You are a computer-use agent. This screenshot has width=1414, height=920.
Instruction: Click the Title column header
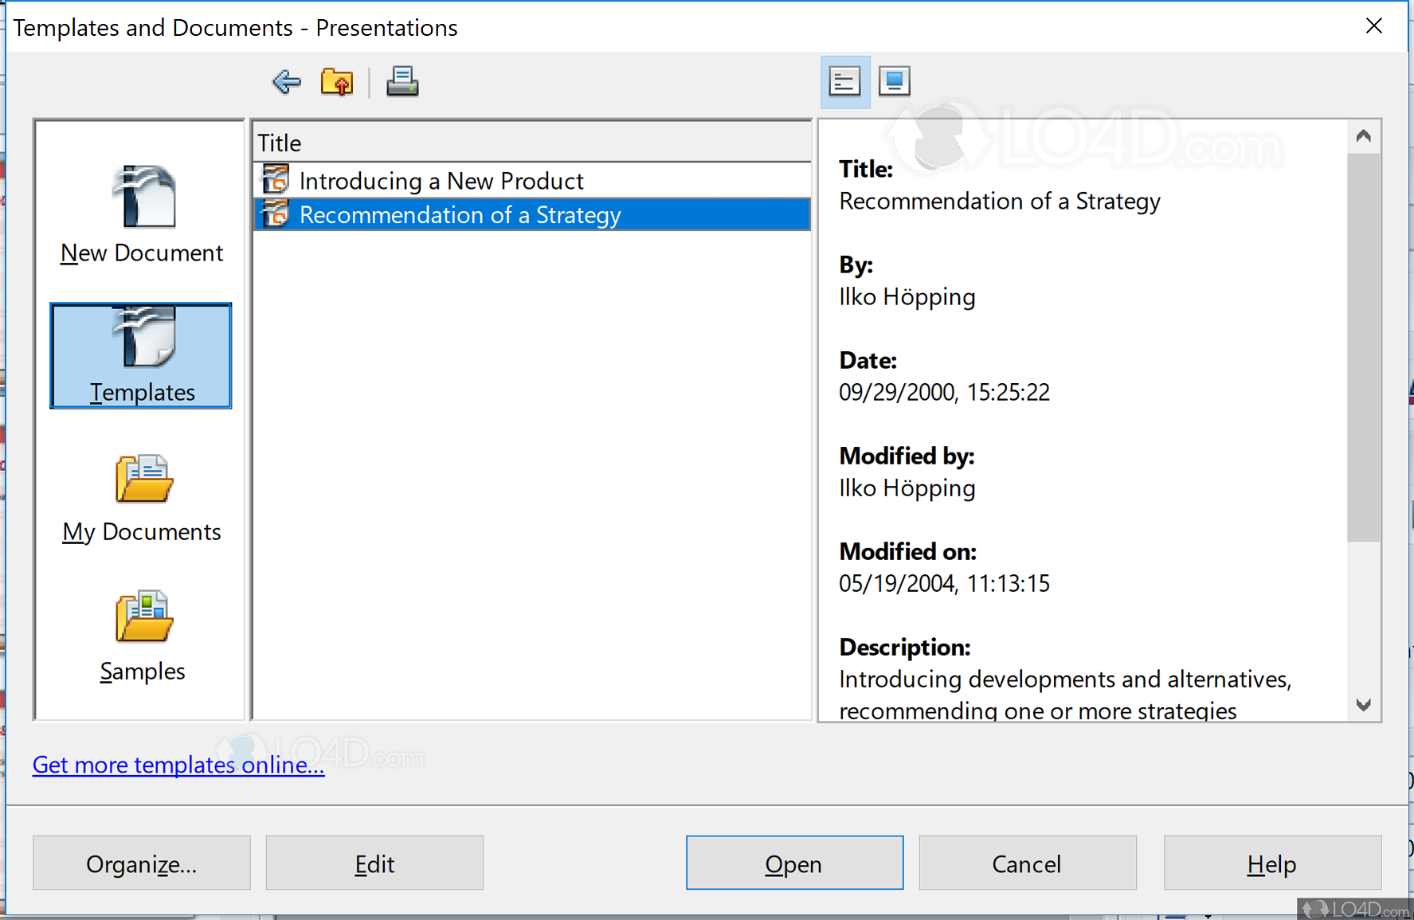pos(279,142)
